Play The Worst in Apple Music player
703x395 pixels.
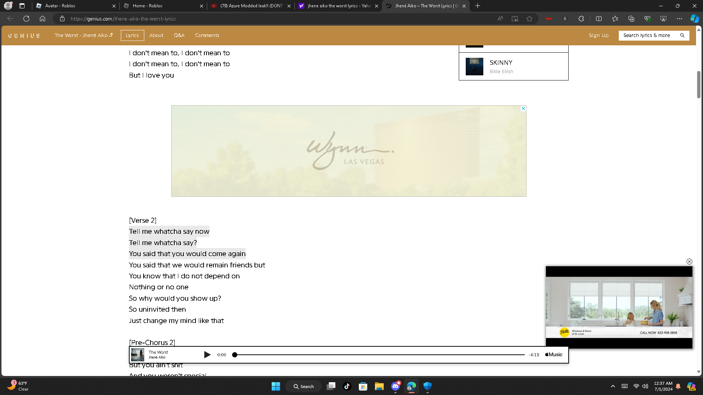(x=207, y=355)
